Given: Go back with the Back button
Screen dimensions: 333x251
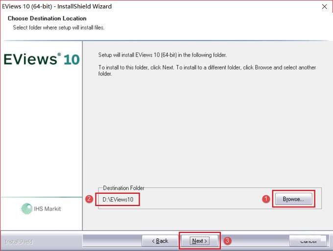Looking at the screenshot, I should click(160, 241).
